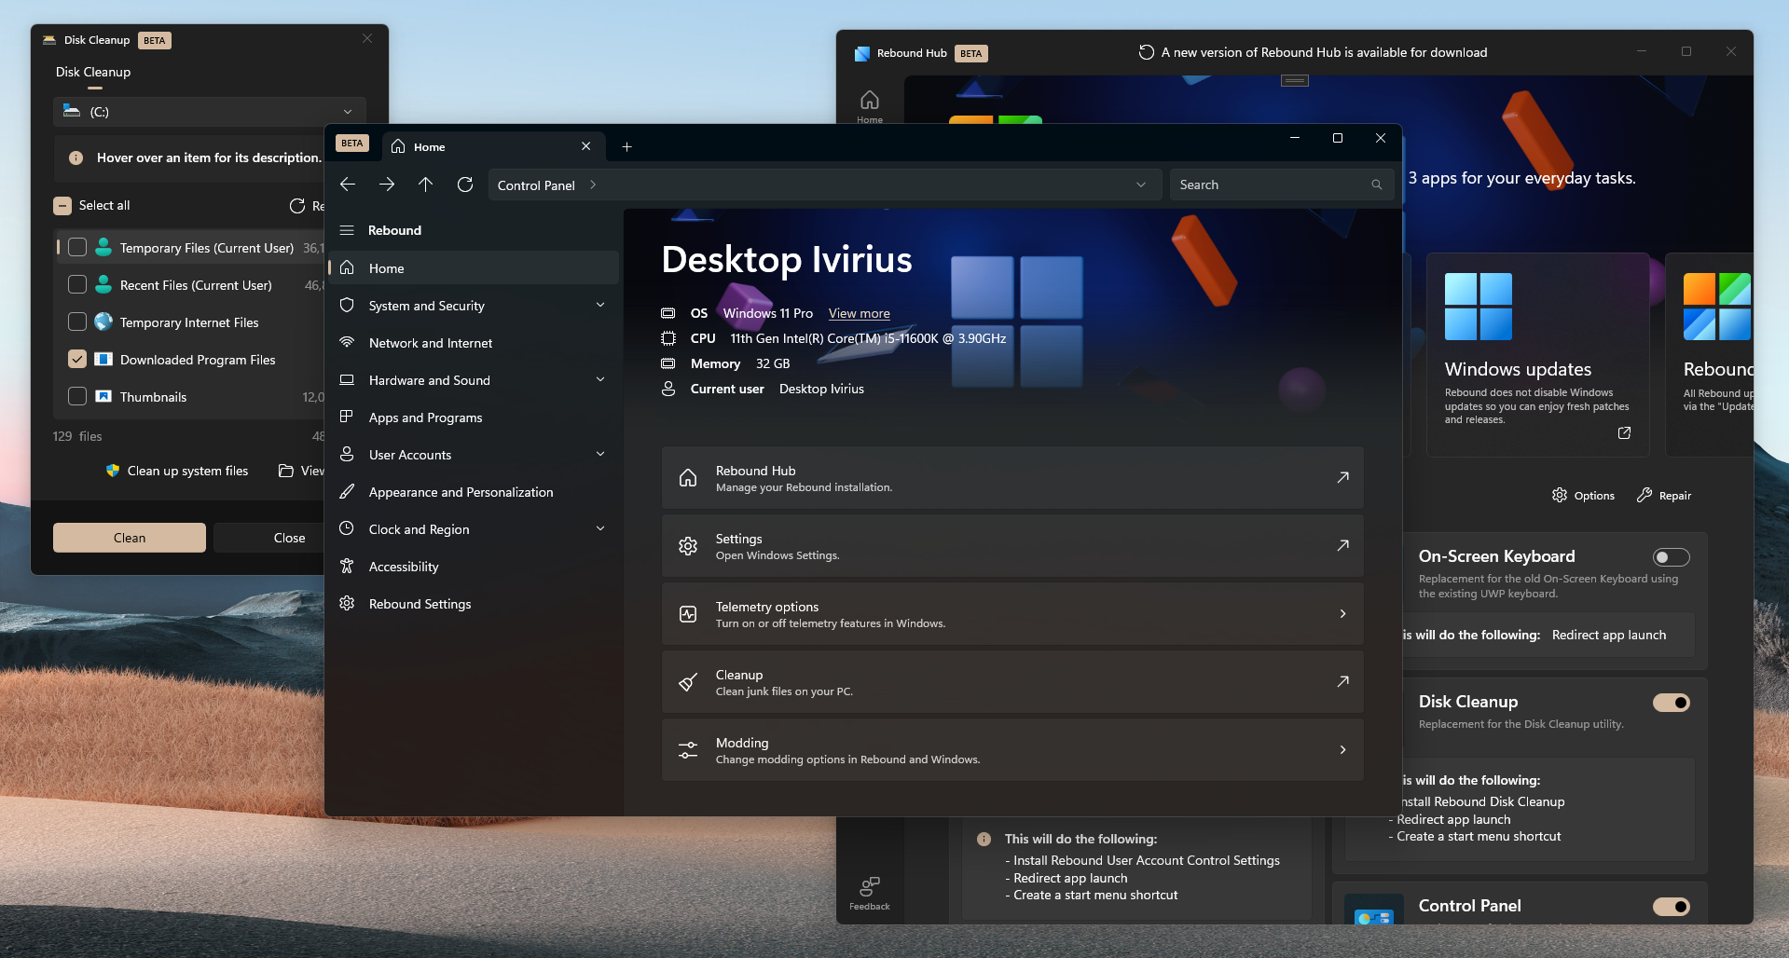
Task: Check the Thumbnails item
Action: (x=77, y=396)
